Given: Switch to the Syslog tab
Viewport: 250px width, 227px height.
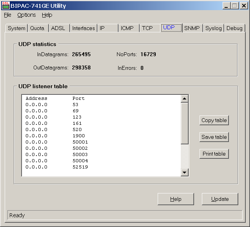Looking at the screenshot, I should click(214, 28).
